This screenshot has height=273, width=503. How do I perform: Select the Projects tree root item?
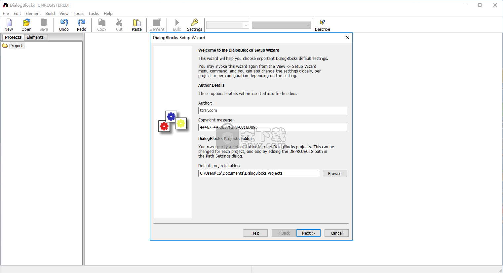[x=17, y=46]
